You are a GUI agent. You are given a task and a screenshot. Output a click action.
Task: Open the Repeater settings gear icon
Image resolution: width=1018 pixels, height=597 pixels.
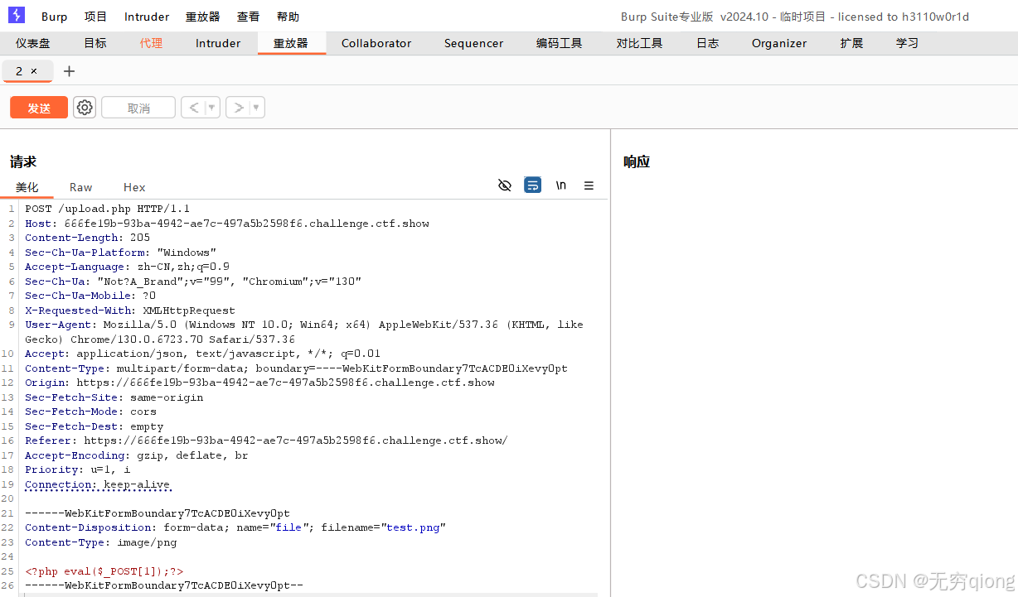[85, 108]
